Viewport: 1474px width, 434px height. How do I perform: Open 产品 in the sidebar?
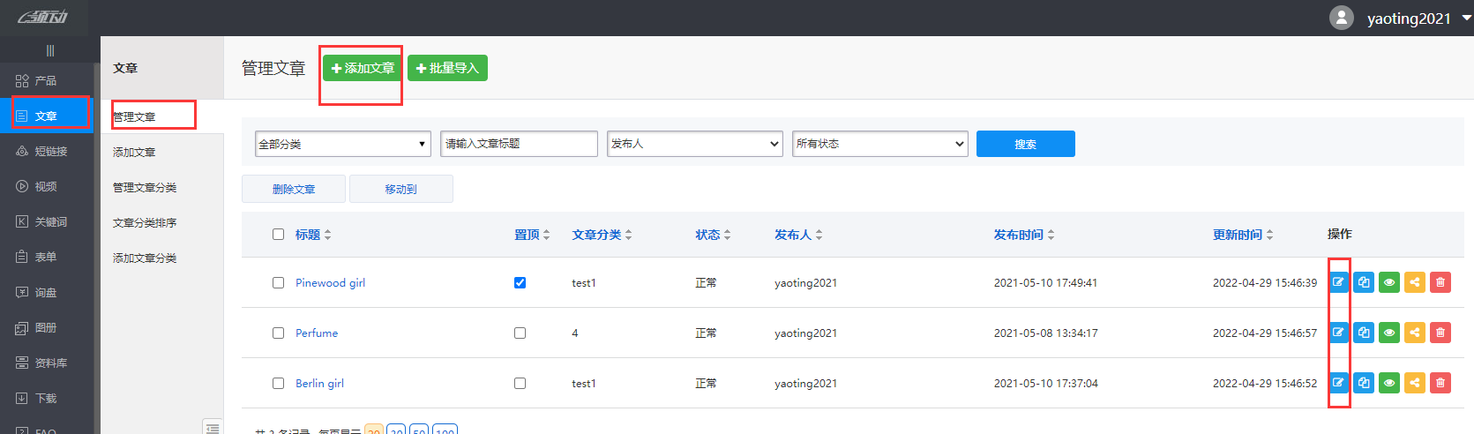(45, 80)
